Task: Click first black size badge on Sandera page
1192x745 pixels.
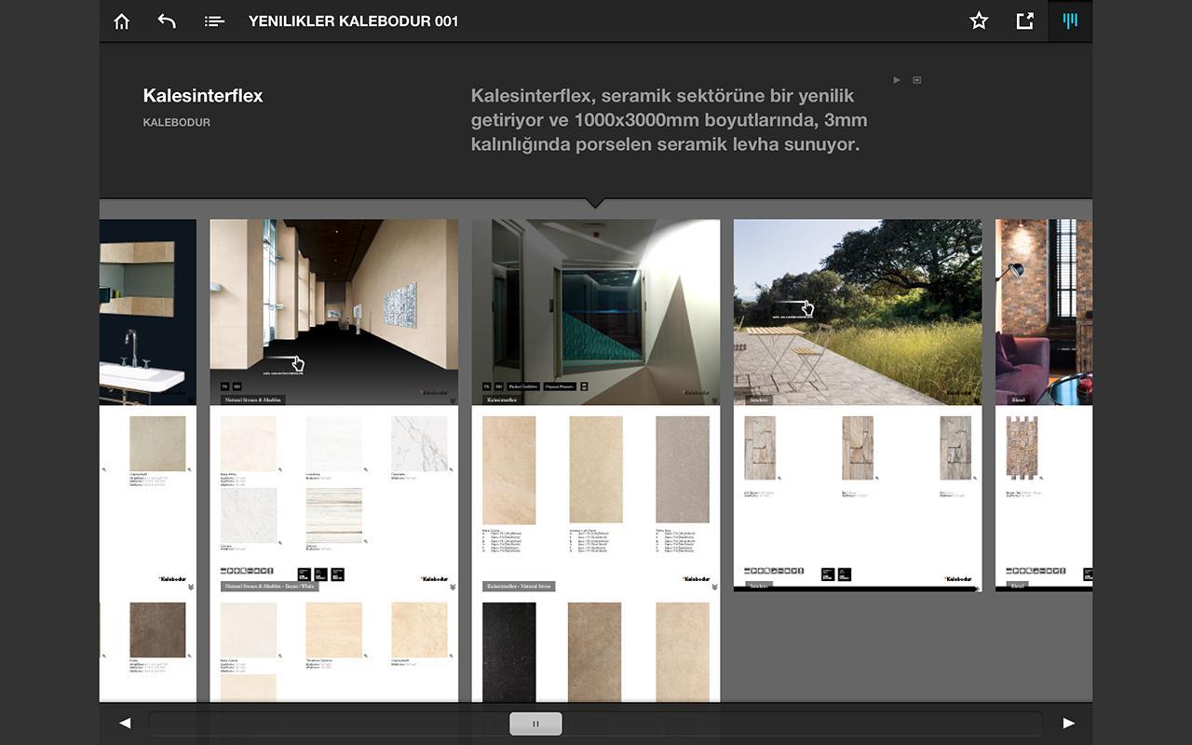Action: point(828,575)
